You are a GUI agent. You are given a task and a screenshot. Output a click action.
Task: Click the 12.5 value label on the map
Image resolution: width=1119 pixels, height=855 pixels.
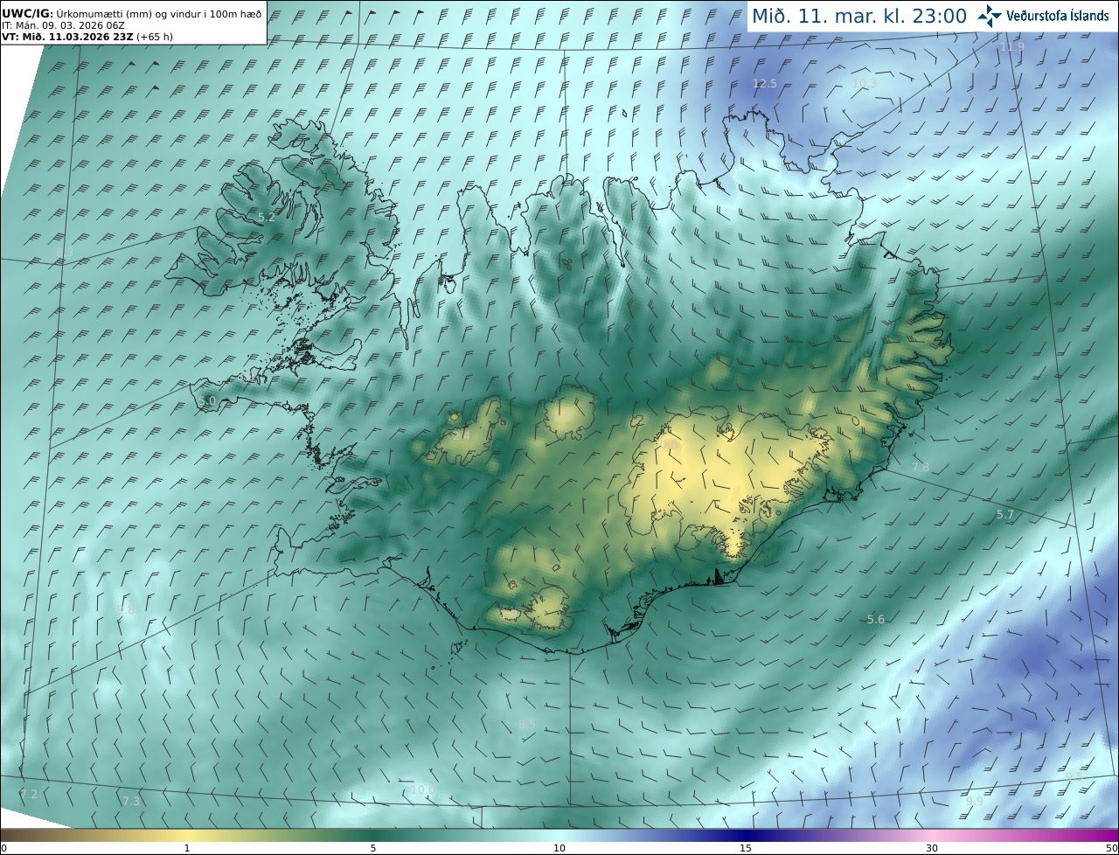click(765, 84)
